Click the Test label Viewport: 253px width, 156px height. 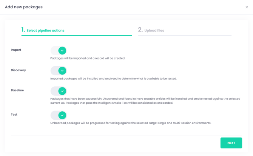coord(14,114)
